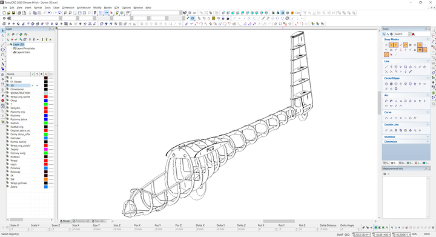Screen dimensions: 436x237
Task: Click the Print icon in toolbar
Action: pyautogui.click(x=19, y=13)
